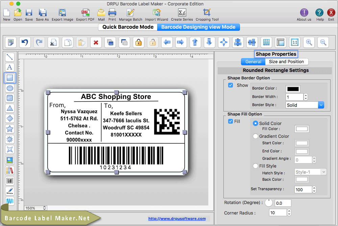338x226 pixels.
Task: Pick the Fill Color swatch
Action: [x=302, y=129]
